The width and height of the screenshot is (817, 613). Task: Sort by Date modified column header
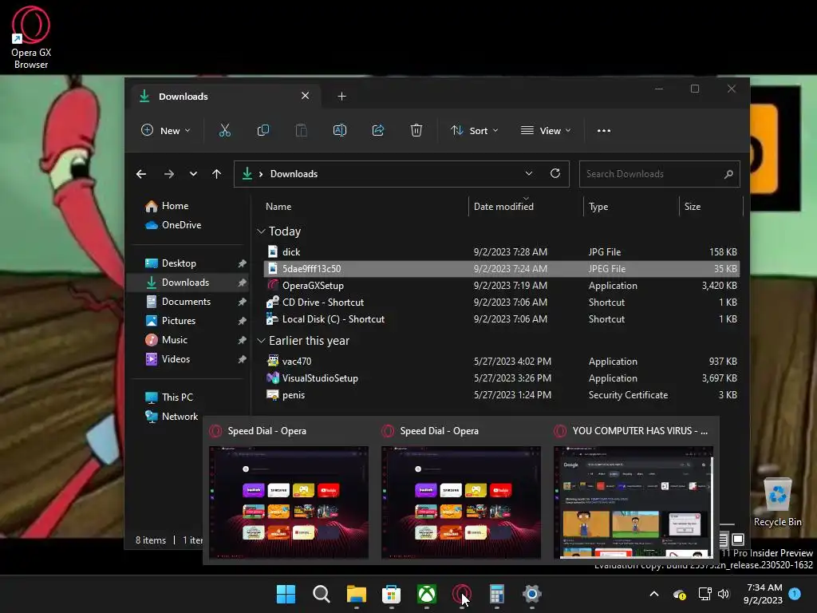tap(503, 207)
